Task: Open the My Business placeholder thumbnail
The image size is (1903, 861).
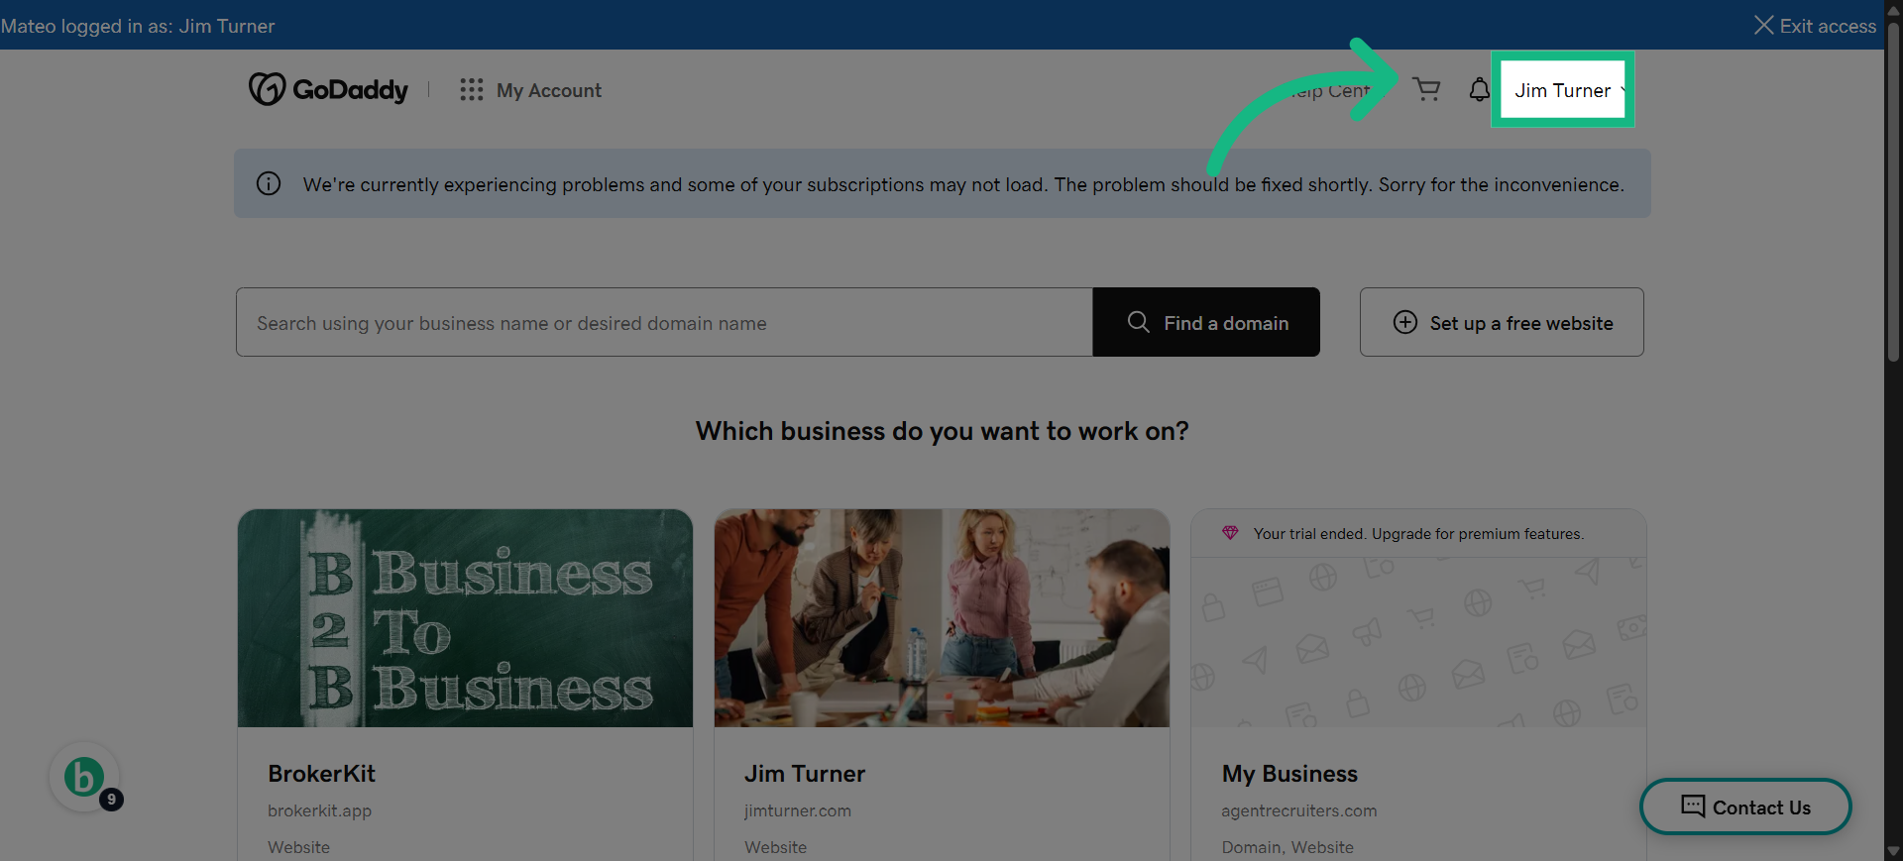Action: coord(1418,642)
